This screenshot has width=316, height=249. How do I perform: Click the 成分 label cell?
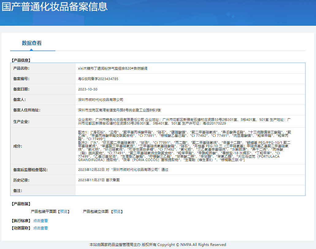point(43,146)
